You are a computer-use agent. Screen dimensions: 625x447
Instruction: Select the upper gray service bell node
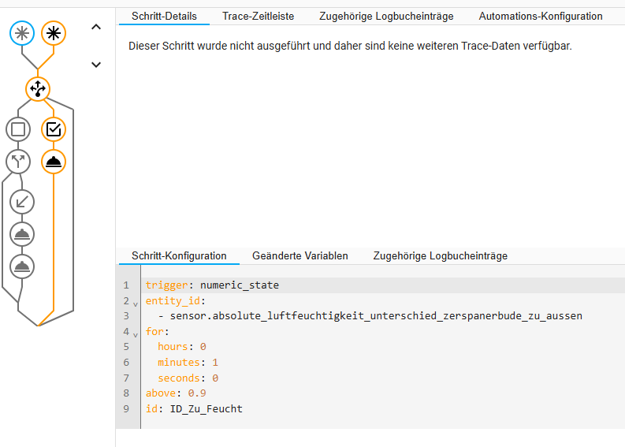pyautogui.click(x=22, y=234)
